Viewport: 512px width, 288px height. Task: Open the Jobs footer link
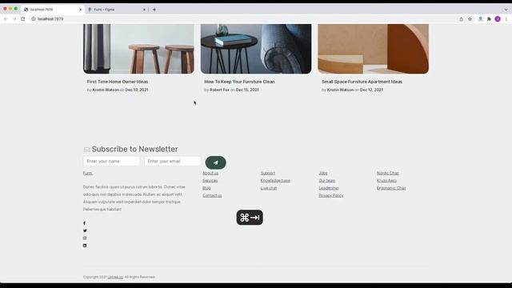pos(323,173)
